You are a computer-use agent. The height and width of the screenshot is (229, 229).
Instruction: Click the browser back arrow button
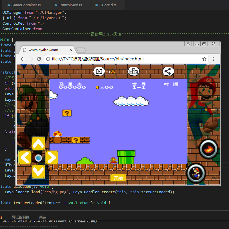23,59
